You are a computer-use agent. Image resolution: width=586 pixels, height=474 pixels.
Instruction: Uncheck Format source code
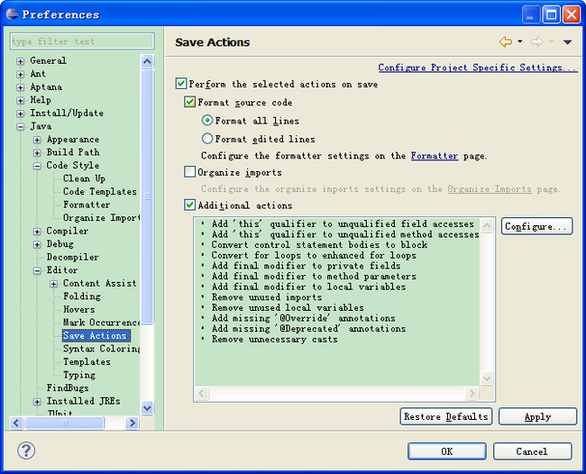(189, 102)
